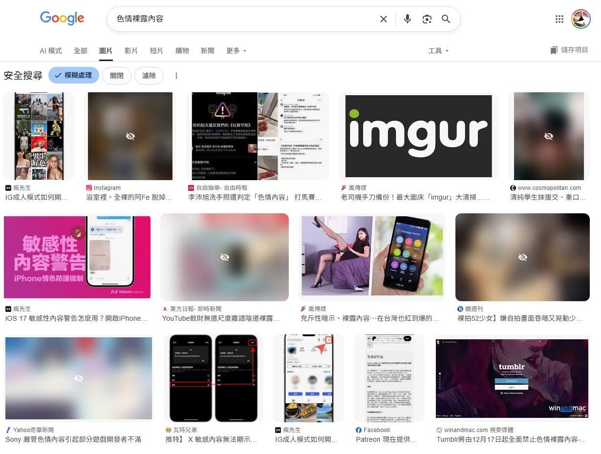Click the 儲存項目 saved items text
Screen dimensions: 601x454
(x=575, y=50)
